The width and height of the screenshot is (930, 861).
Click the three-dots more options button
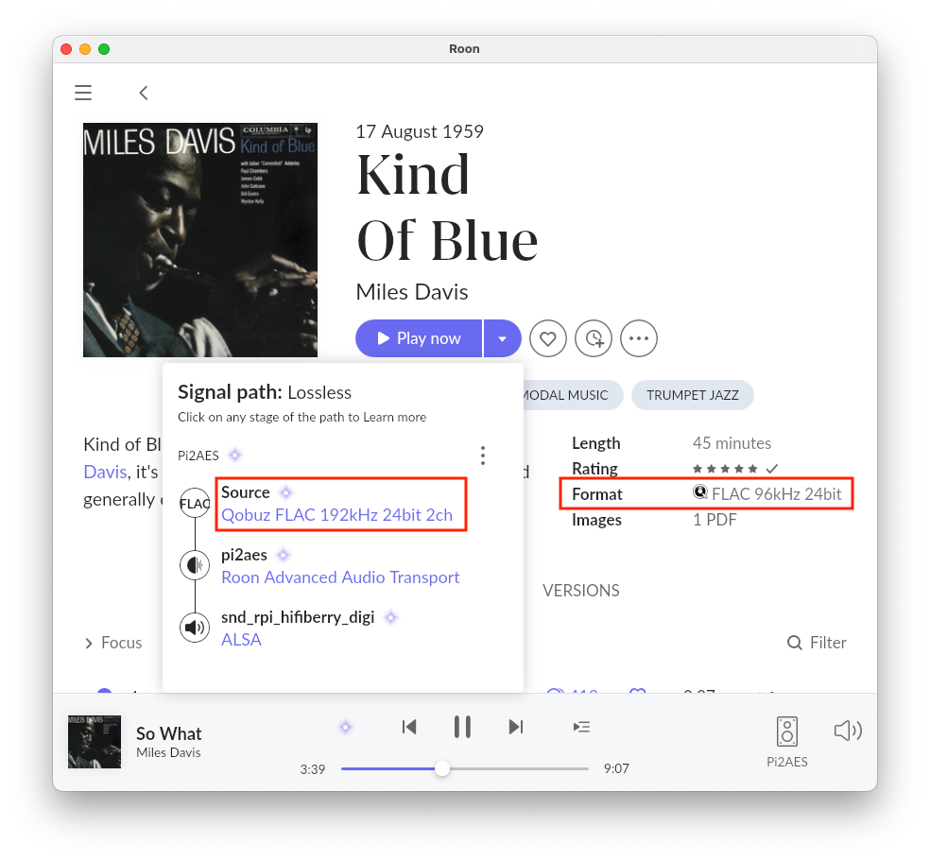tap(638, 338)
